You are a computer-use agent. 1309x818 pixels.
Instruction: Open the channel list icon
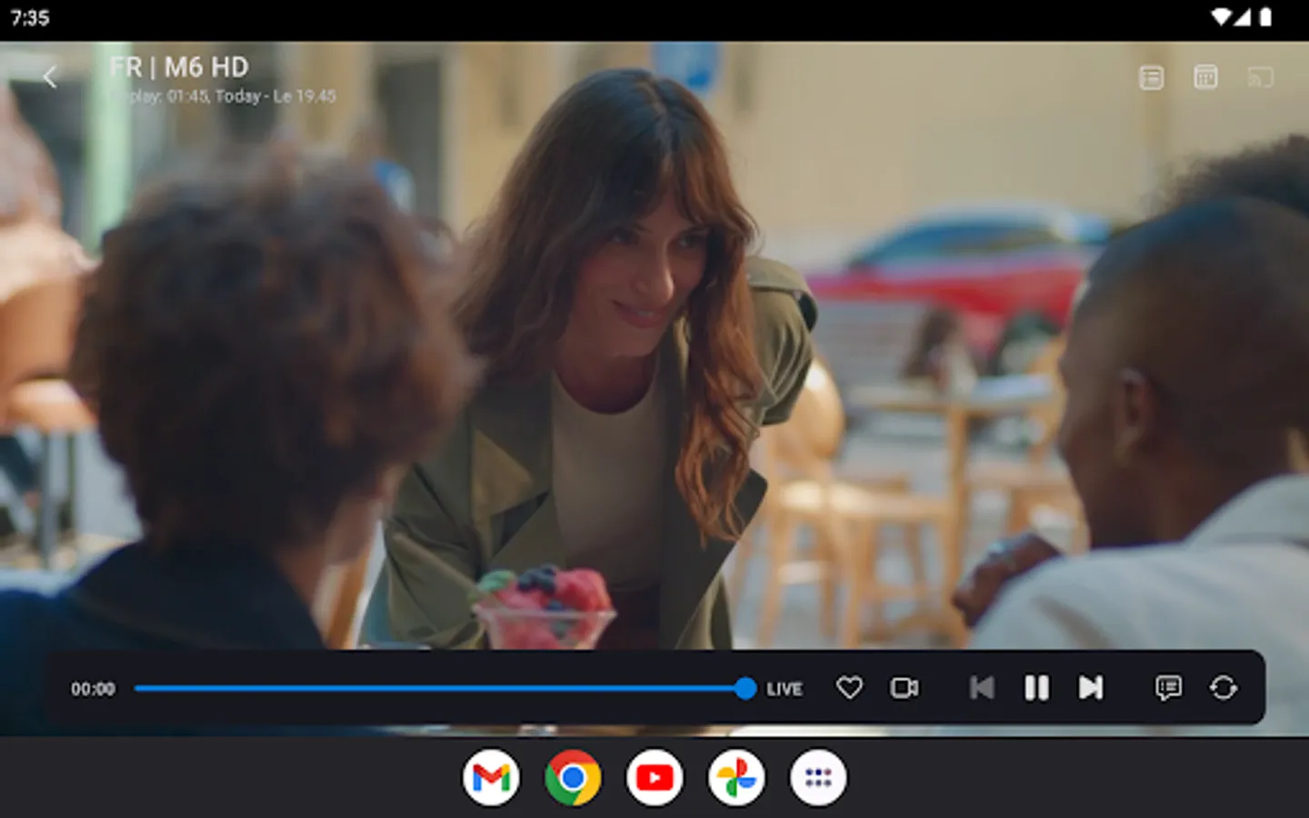pos(1151,78)
